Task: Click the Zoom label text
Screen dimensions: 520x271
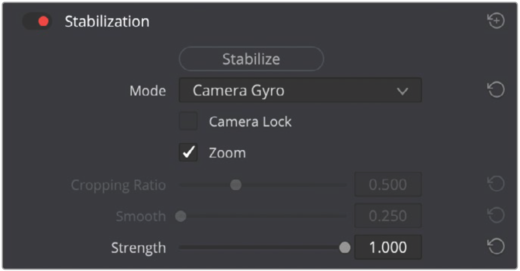Action: coord(227,153)
